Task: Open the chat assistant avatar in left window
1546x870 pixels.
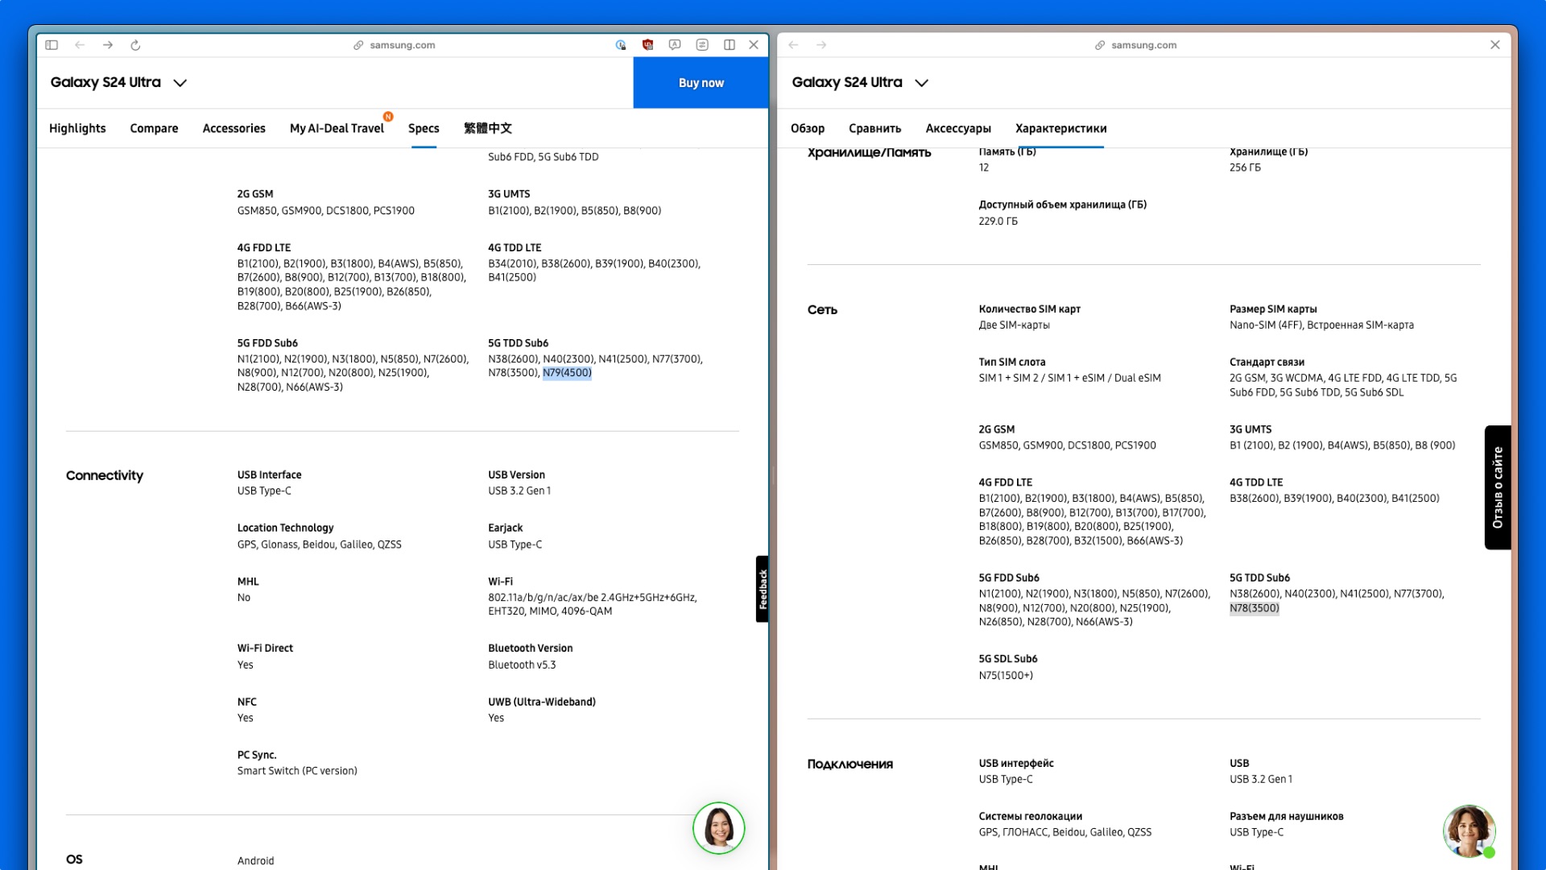Action: 718,828
